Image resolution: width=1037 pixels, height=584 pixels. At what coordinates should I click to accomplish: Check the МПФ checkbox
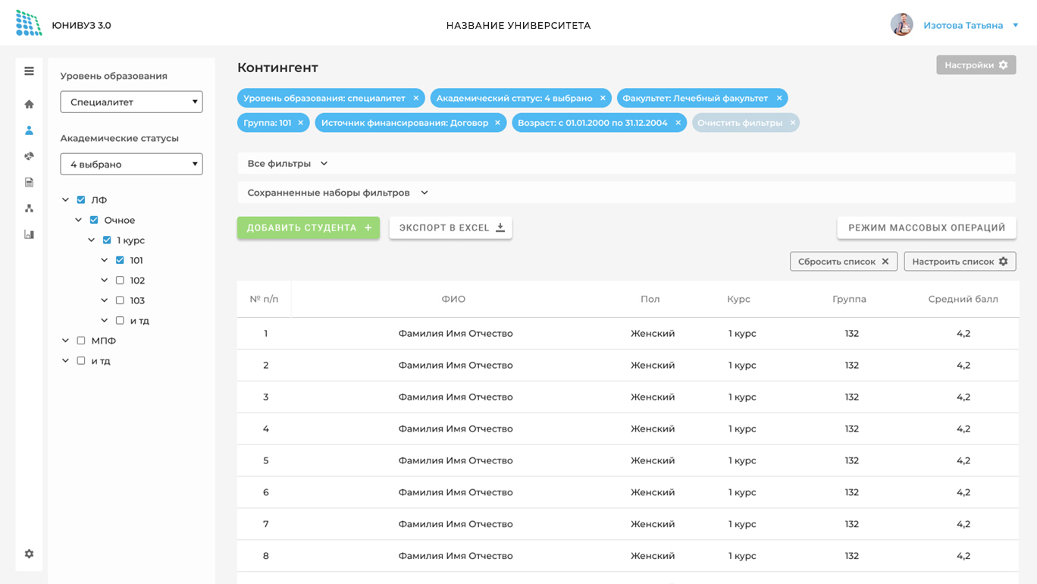pos(81,341)
